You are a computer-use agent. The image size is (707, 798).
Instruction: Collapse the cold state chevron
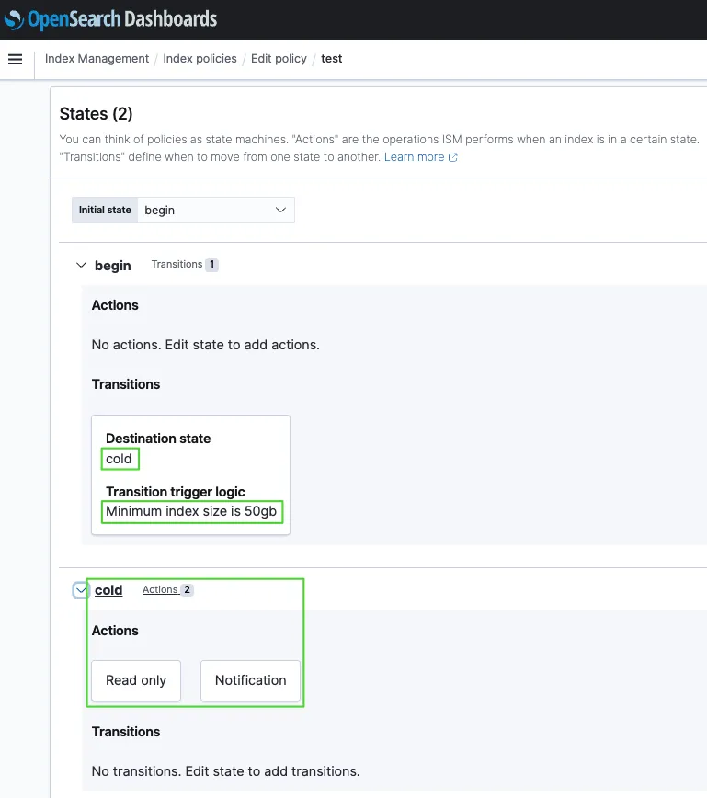click(x=81, y=590)
